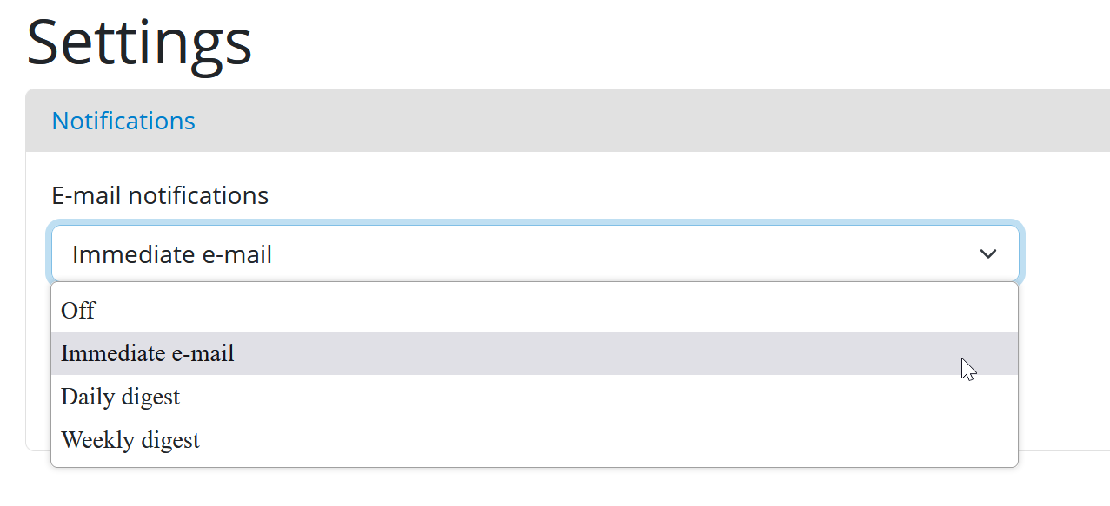Click the E-mail notifications label
The image size is (1110, 506).
(x=160, y=195)
